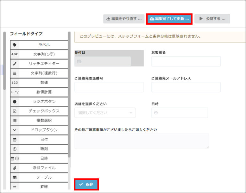Click the お客様名 text input field
This screenshot has width=246, height=193.
pyautogui.click(x=186, y=61)
